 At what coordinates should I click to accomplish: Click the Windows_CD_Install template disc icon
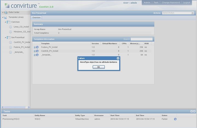coord(11,32)
